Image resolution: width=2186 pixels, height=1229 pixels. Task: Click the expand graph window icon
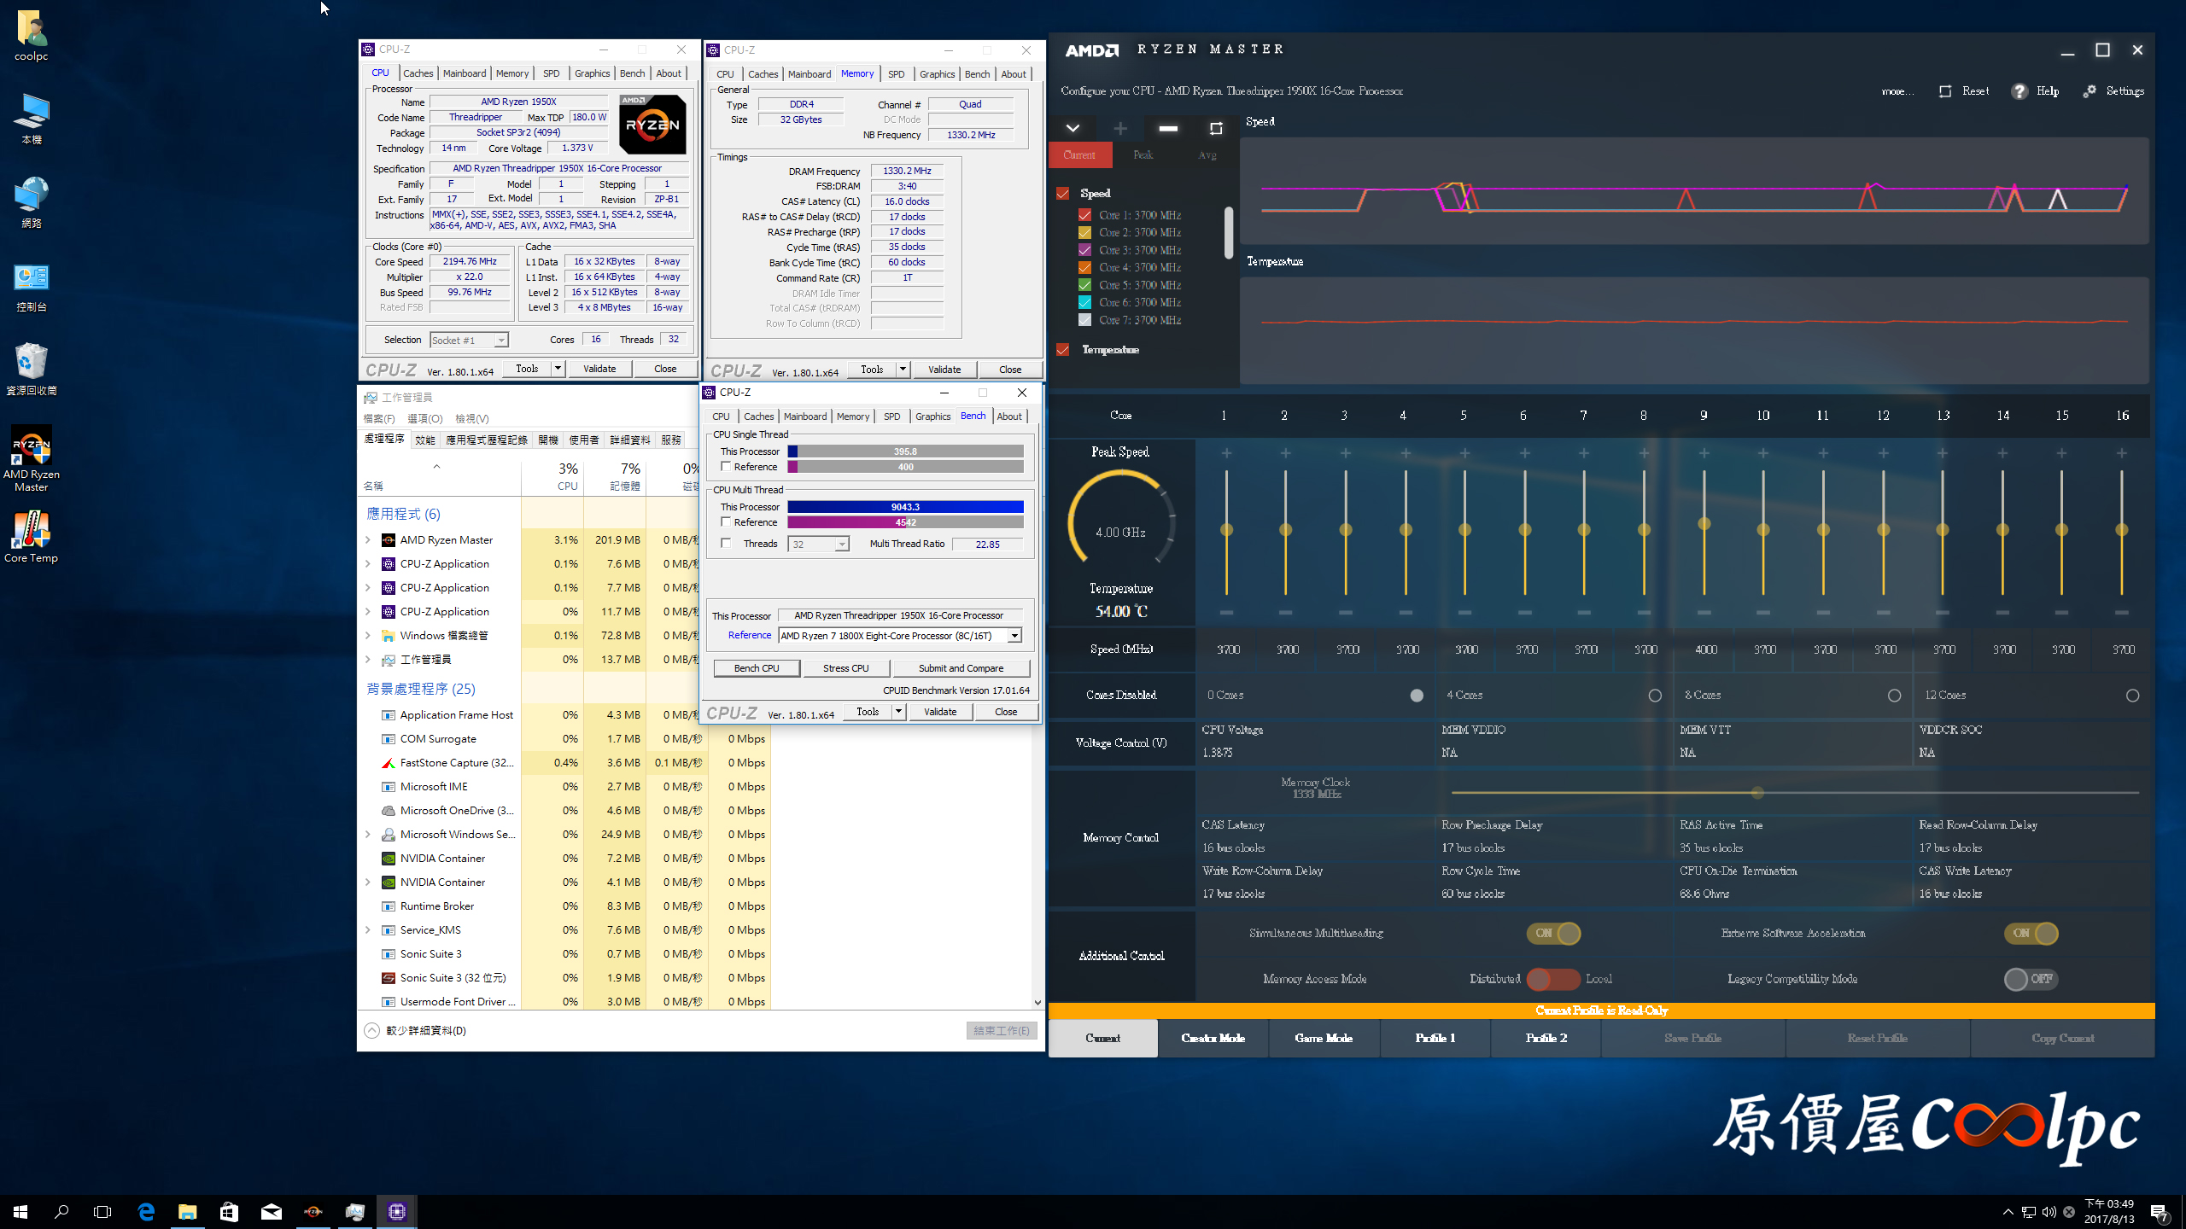click(x=1216, y=128)
